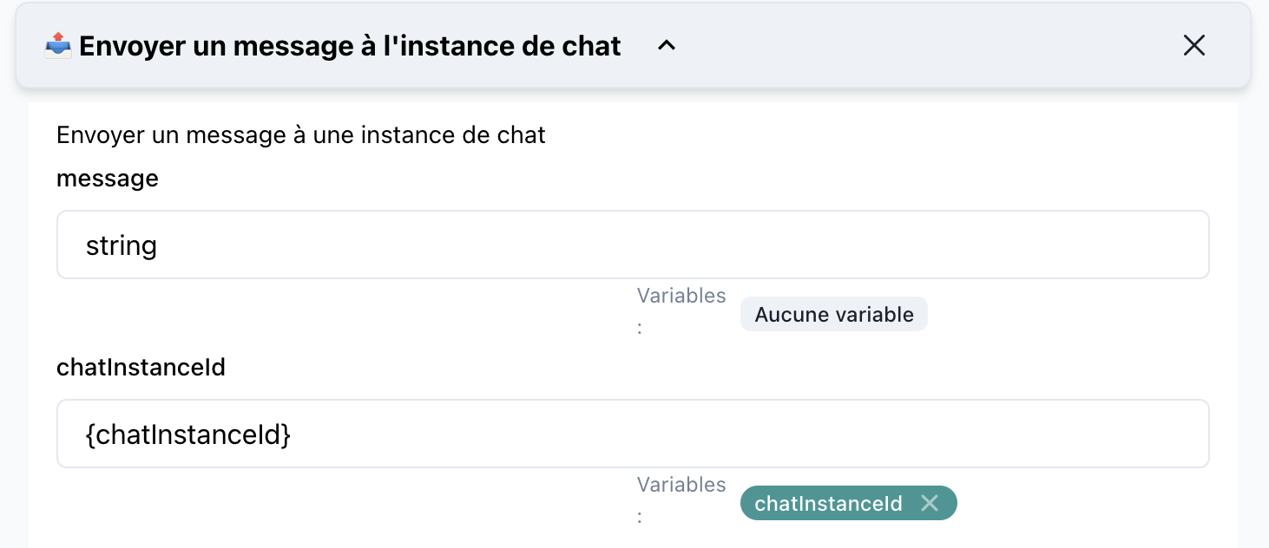1269x548 pixels.
Task: Click the colon below the first Variables label
Action: click(x=640, y=329)
